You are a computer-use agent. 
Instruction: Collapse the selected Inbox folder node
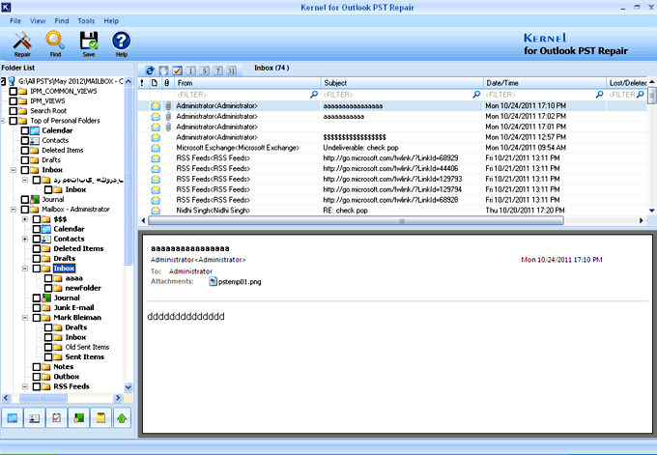pyautogui.click(x=25, y=269)
